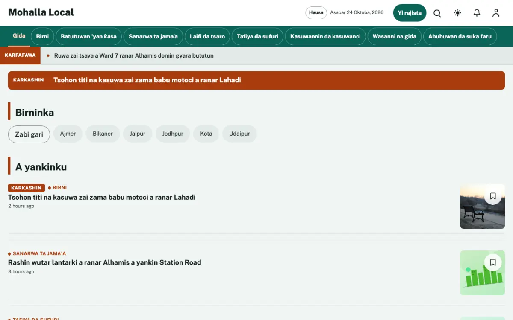Bookmark the Rashin wutar lantarki article

click(x=493, y=262)
